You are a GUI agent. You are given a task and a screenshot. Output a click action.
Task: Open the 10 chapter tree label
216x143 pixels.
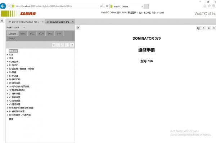[19, 86]
